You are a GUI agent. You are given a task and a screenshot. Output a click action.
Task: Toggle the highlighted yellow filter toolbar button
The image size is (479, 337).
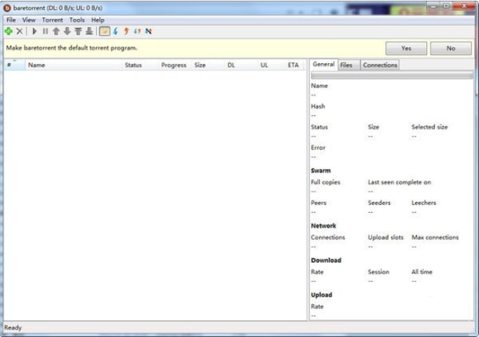[104, 32]
